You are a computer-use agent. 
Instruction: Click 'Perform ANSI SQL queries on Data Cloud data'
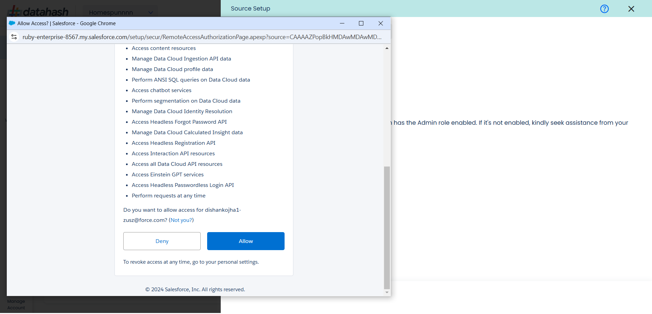tap(191, 80)
